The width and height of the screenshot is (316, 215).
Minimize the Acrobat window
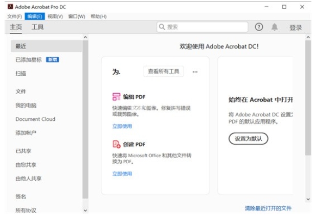(x=266, y=7)
